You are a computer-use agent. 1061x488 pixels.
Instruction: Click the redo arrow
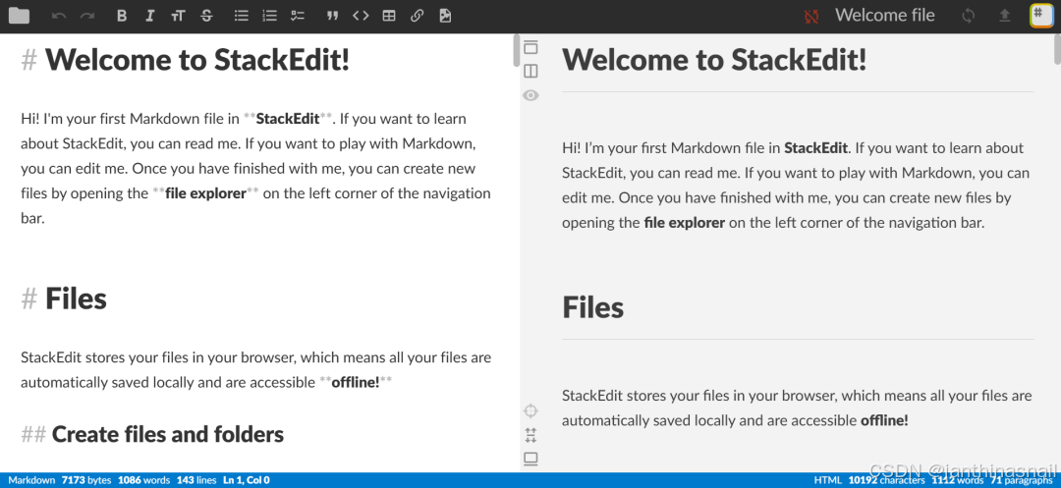tap(87, 16)
